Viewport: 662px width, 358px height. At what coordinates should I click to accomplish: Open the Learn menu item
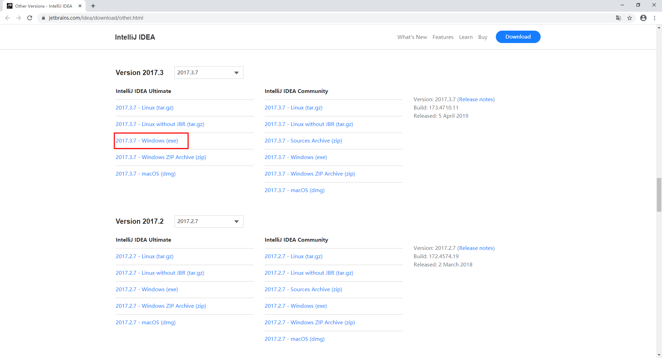(466, 37)
